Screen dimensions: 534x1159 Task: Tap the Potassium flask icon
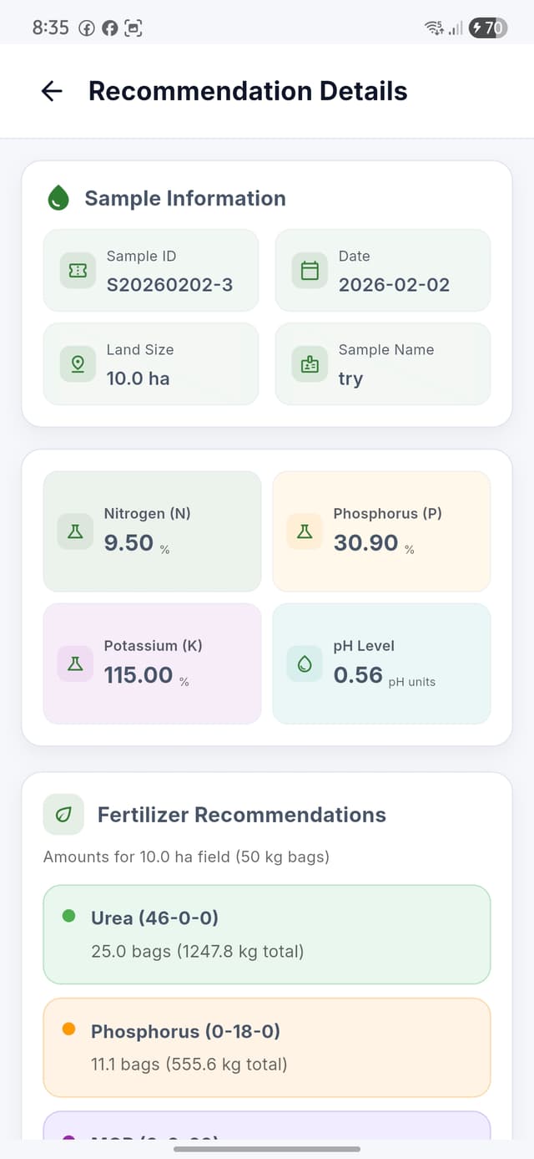tap(74, 663)
